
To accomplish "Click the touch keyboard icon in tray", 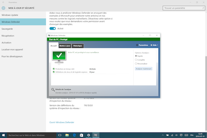I will click(x=186, y=135).
